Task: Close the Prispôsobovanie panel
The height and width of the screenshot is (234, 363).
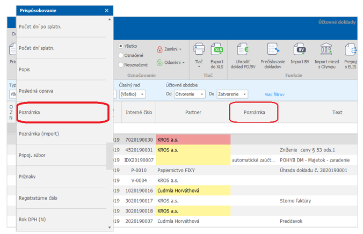Action: coord(106,10)
